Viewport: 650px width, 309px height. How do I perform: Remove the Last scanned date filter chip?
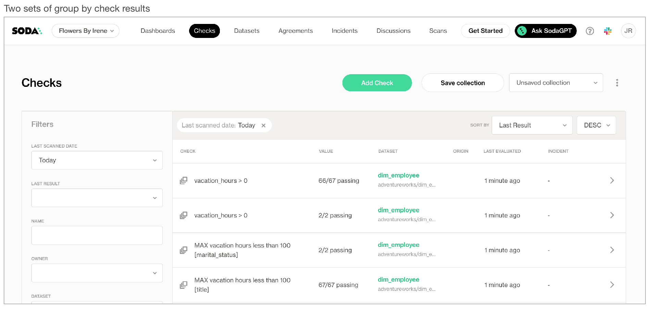[263, 125]
